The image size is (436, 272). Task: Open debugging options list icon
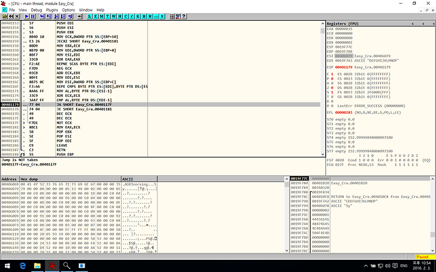172,16
